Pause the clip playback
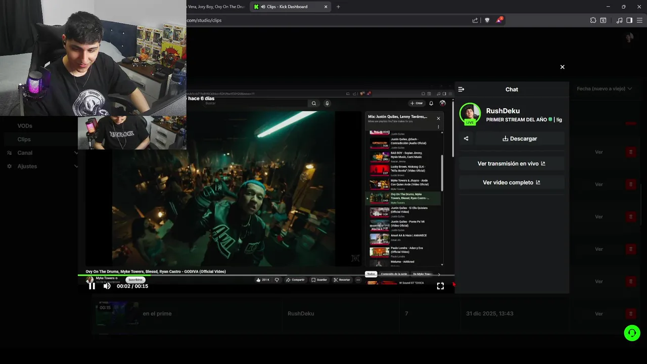The width and height of the screenshot is (647, 364). tap(91, 286)
